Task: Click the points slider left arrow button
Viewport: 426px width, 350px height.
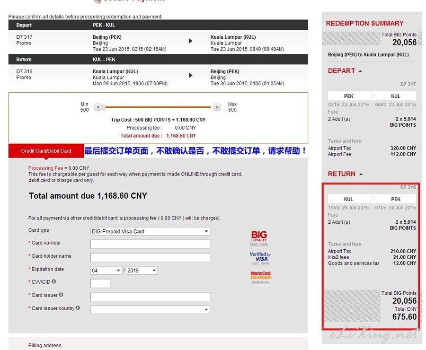Action: pos(98,107)
